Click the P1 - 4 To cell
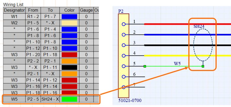This screenshot has width=231, height=107. (50, 29)
